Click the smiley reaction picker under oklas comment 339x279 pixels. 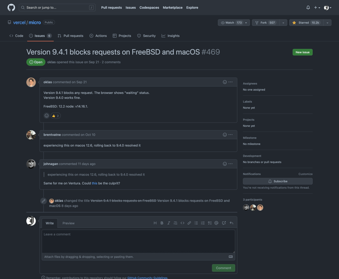[x=47, y=116]
